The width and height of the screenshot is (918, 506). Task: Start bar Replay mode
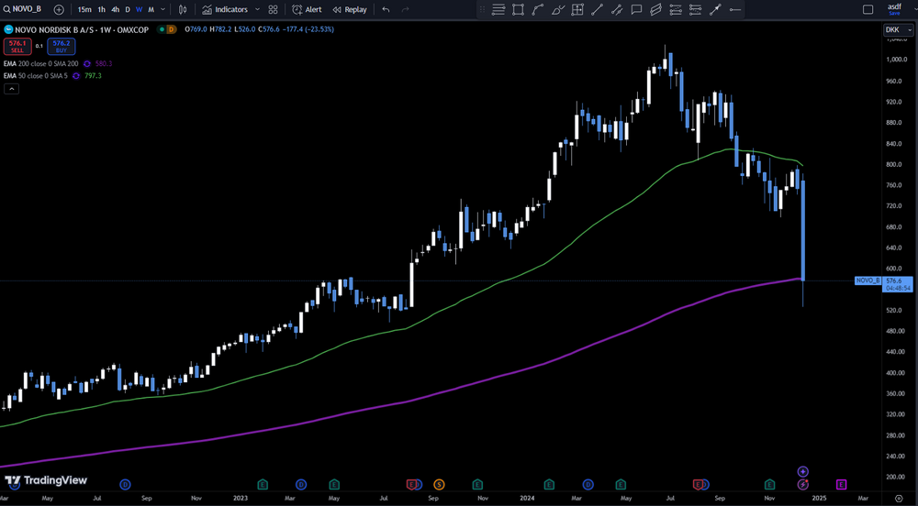(x=350, y=9)
